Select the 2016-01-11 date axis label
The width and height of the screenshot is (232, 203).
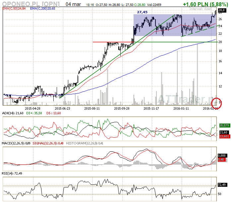pos(181,108)
